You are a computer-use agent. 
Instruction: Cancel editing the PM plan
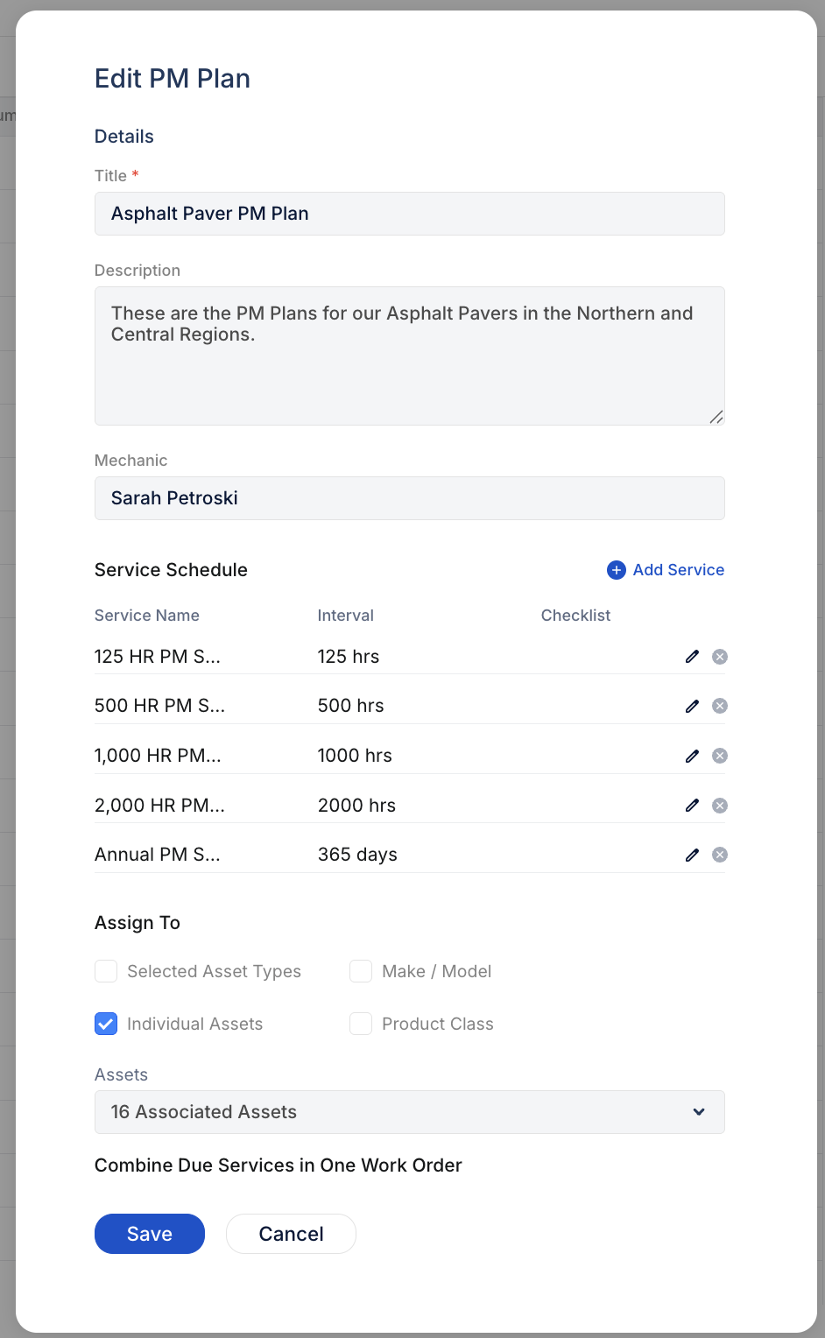[x=291, y=1233]
